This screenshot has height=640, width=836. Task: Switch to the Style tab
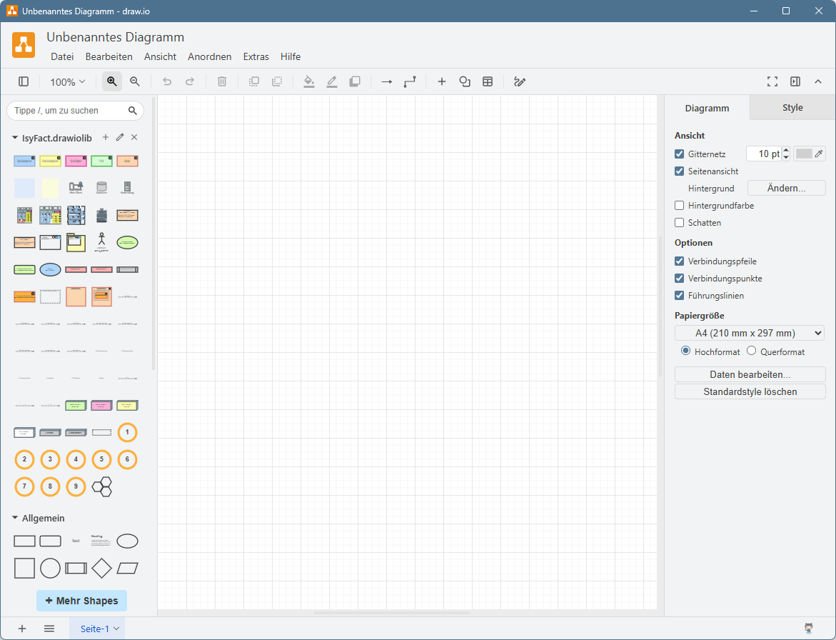point(792,107)
